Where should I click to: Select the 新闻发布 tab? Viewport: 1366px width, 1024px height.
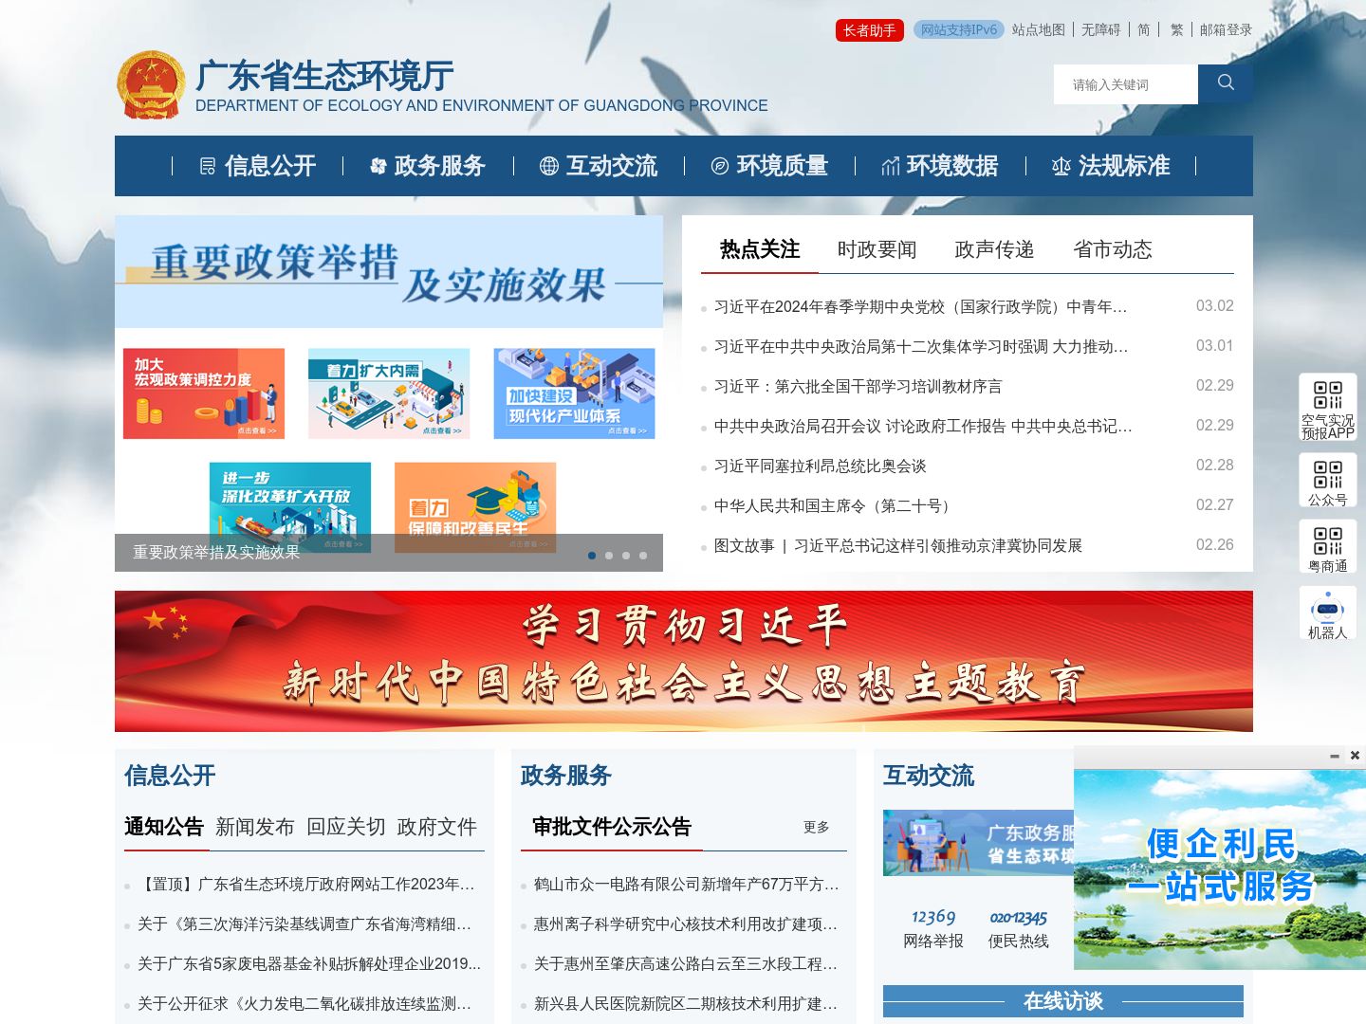tap(255, 827)
